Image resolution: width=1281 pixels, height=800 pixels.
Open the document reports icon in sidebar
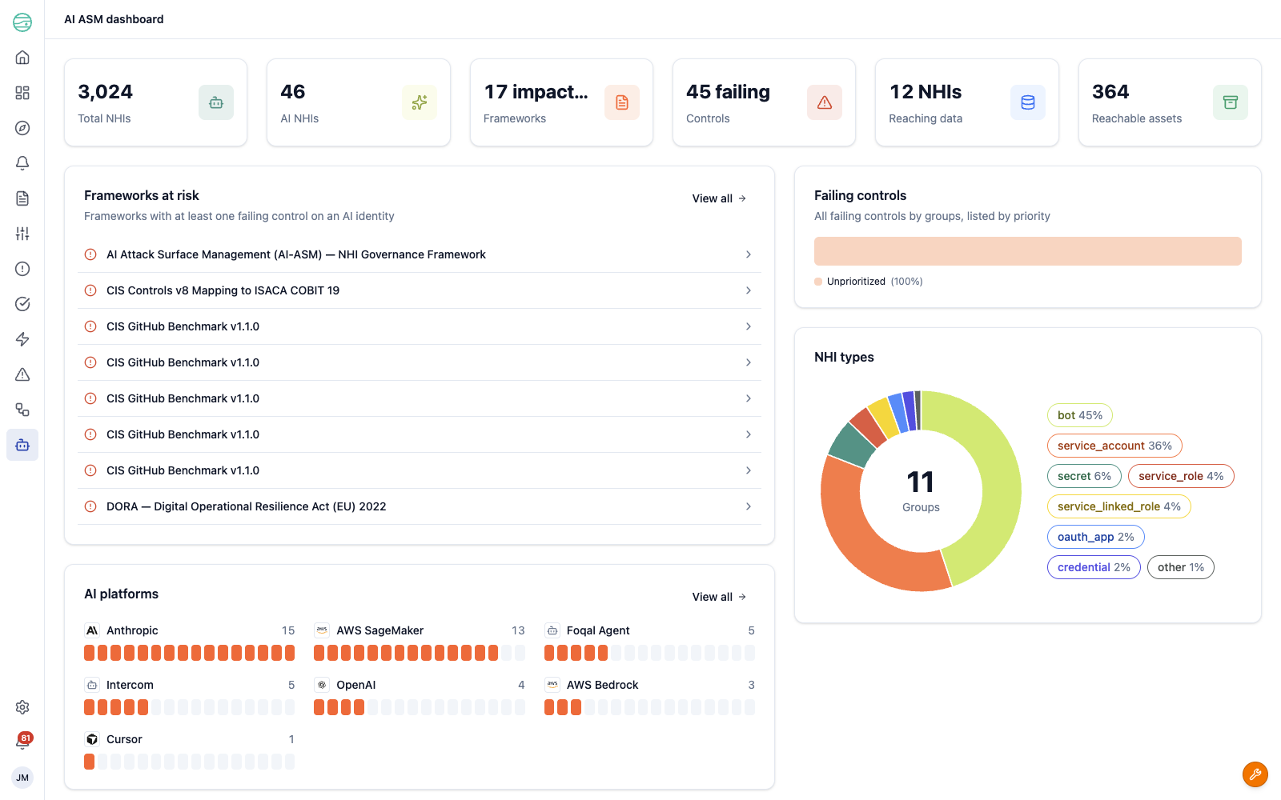tap(22, 198)
